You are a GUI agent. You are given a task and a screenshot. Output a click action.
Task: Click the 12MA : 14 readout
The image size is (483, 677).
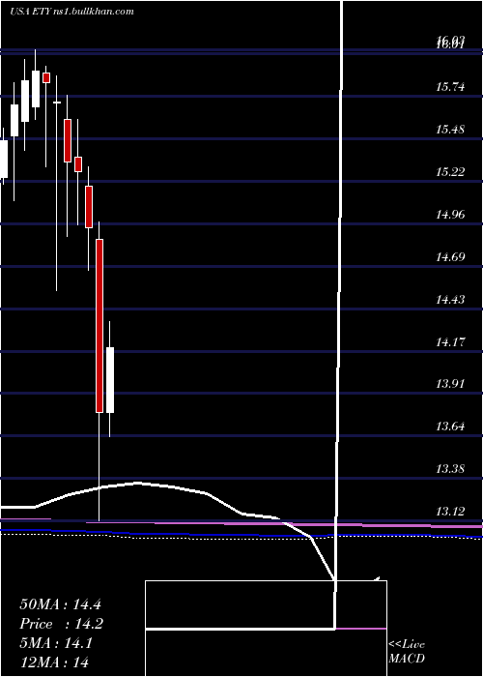pyautogui.click(x=54, y=662)
